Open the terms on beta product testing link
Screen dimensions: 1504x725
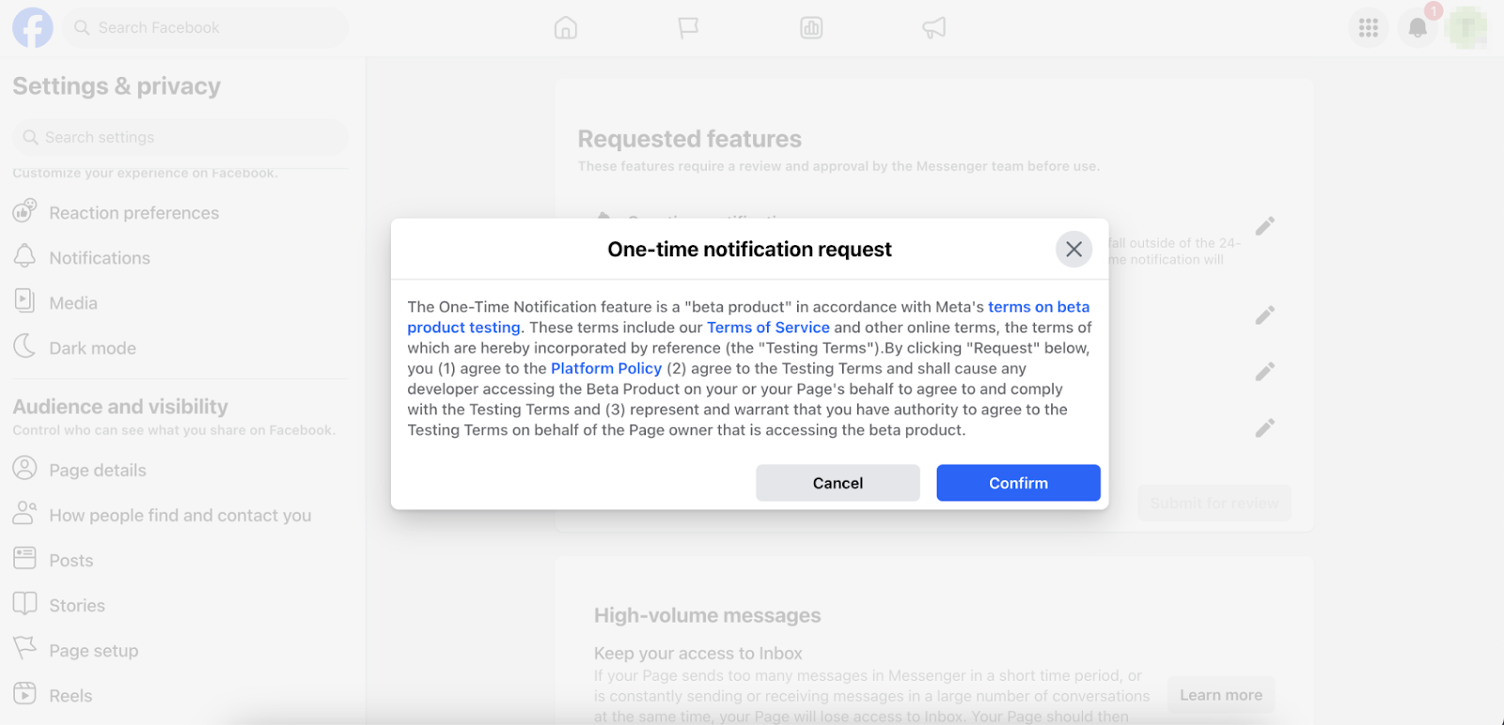[1038, 307]
